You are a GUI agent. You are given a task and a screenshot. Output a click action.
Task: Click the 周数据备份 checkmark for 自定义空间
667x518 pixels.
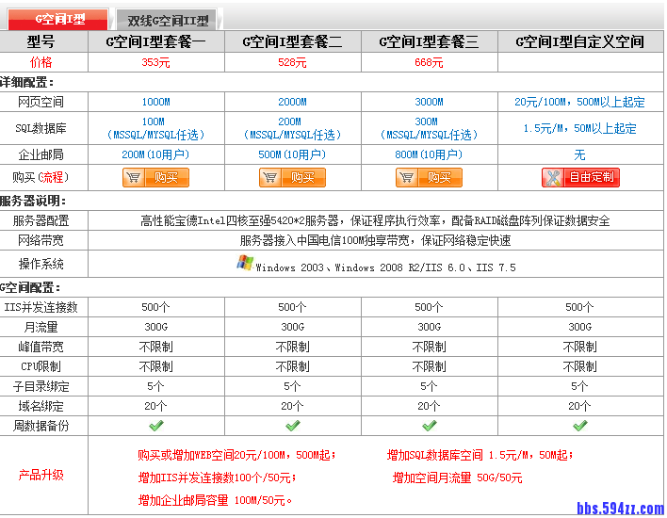(x=580, y=426)
